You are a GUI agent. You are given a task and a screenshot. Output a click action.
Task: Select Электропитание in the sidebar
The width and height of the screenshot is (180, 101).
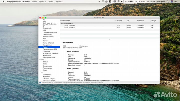pos(49,57)
